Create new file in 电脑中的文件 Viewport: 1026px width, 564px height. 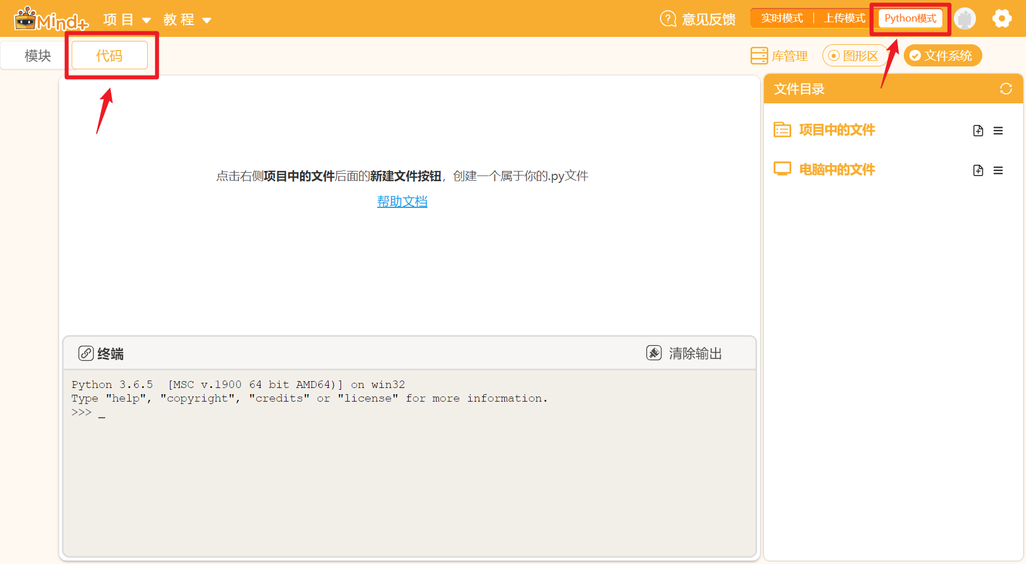[x=978, y=170]
